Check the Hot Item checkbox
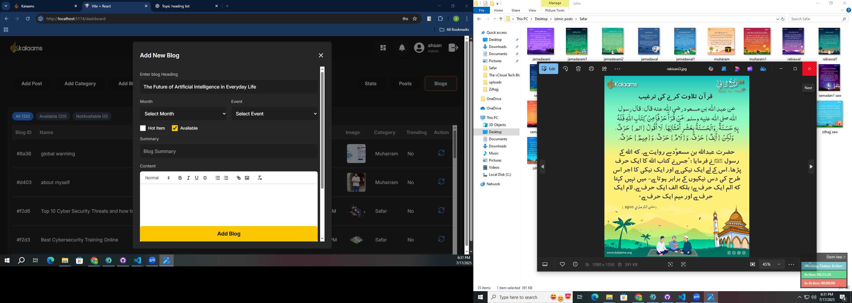Viewport: 852px width, 303px height. (x=143, y=128)
